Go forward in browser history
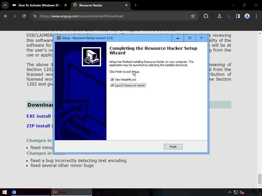Screen dimensions: 262x196 tap(15, 16)
